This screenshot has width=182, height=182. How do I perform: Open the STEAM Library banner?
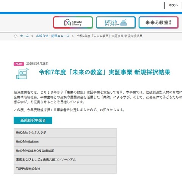click(73, 22)
